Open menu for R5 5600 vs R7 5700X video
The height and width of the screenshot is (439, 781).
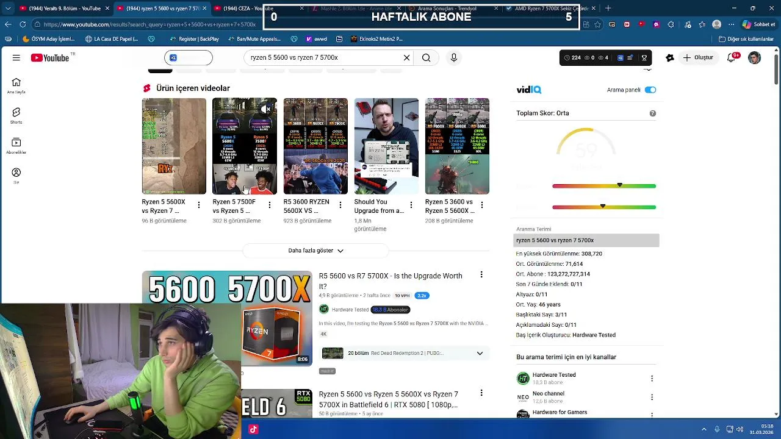coord(481,275)
